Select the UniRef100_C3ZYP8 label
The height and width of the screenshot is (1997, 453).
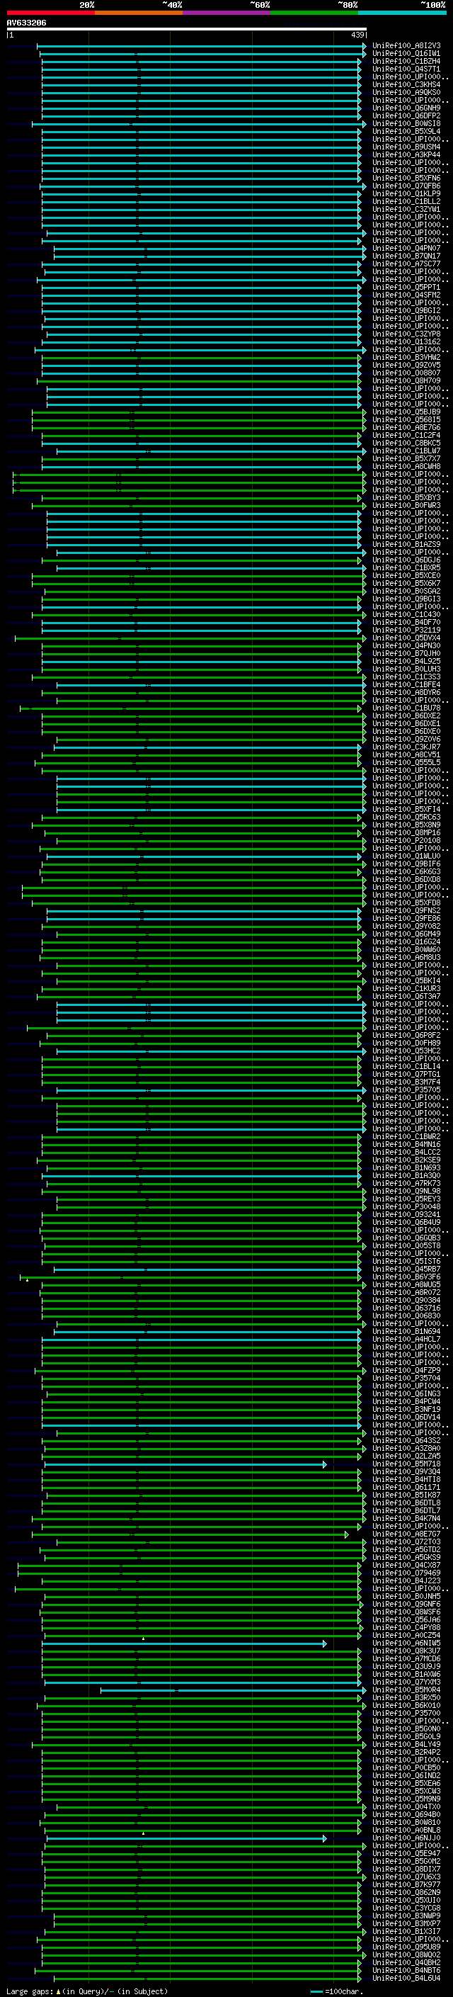[406, 334]
